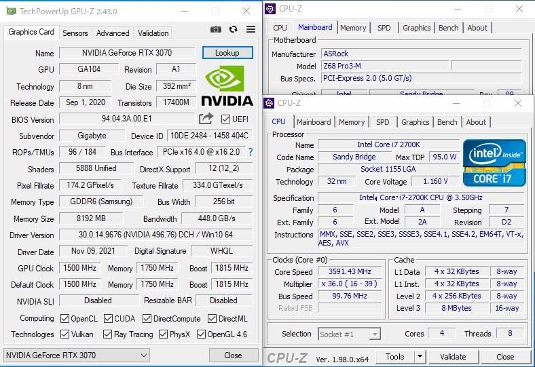Open Mainboard tab in front CPU-Z window
The width and height of the screenshot is (535, 367).
click(x=314, y=122)
